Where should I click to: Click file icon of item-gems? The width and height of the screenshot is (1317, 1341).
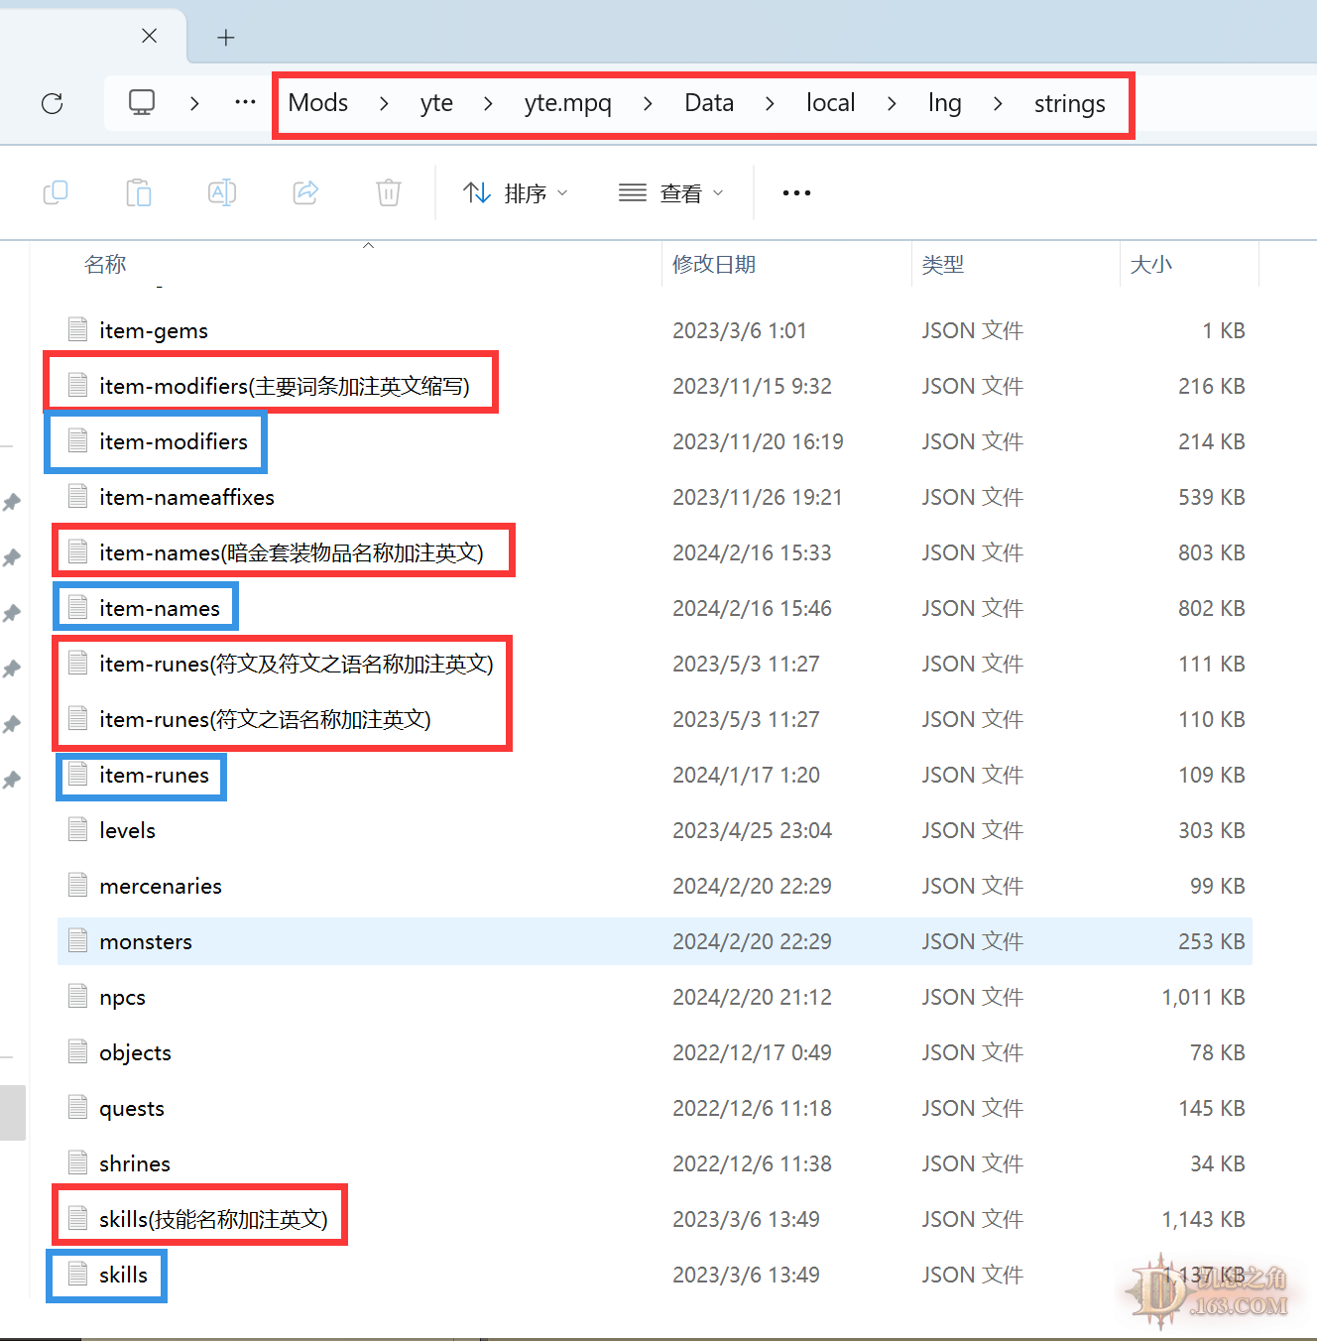78,329
